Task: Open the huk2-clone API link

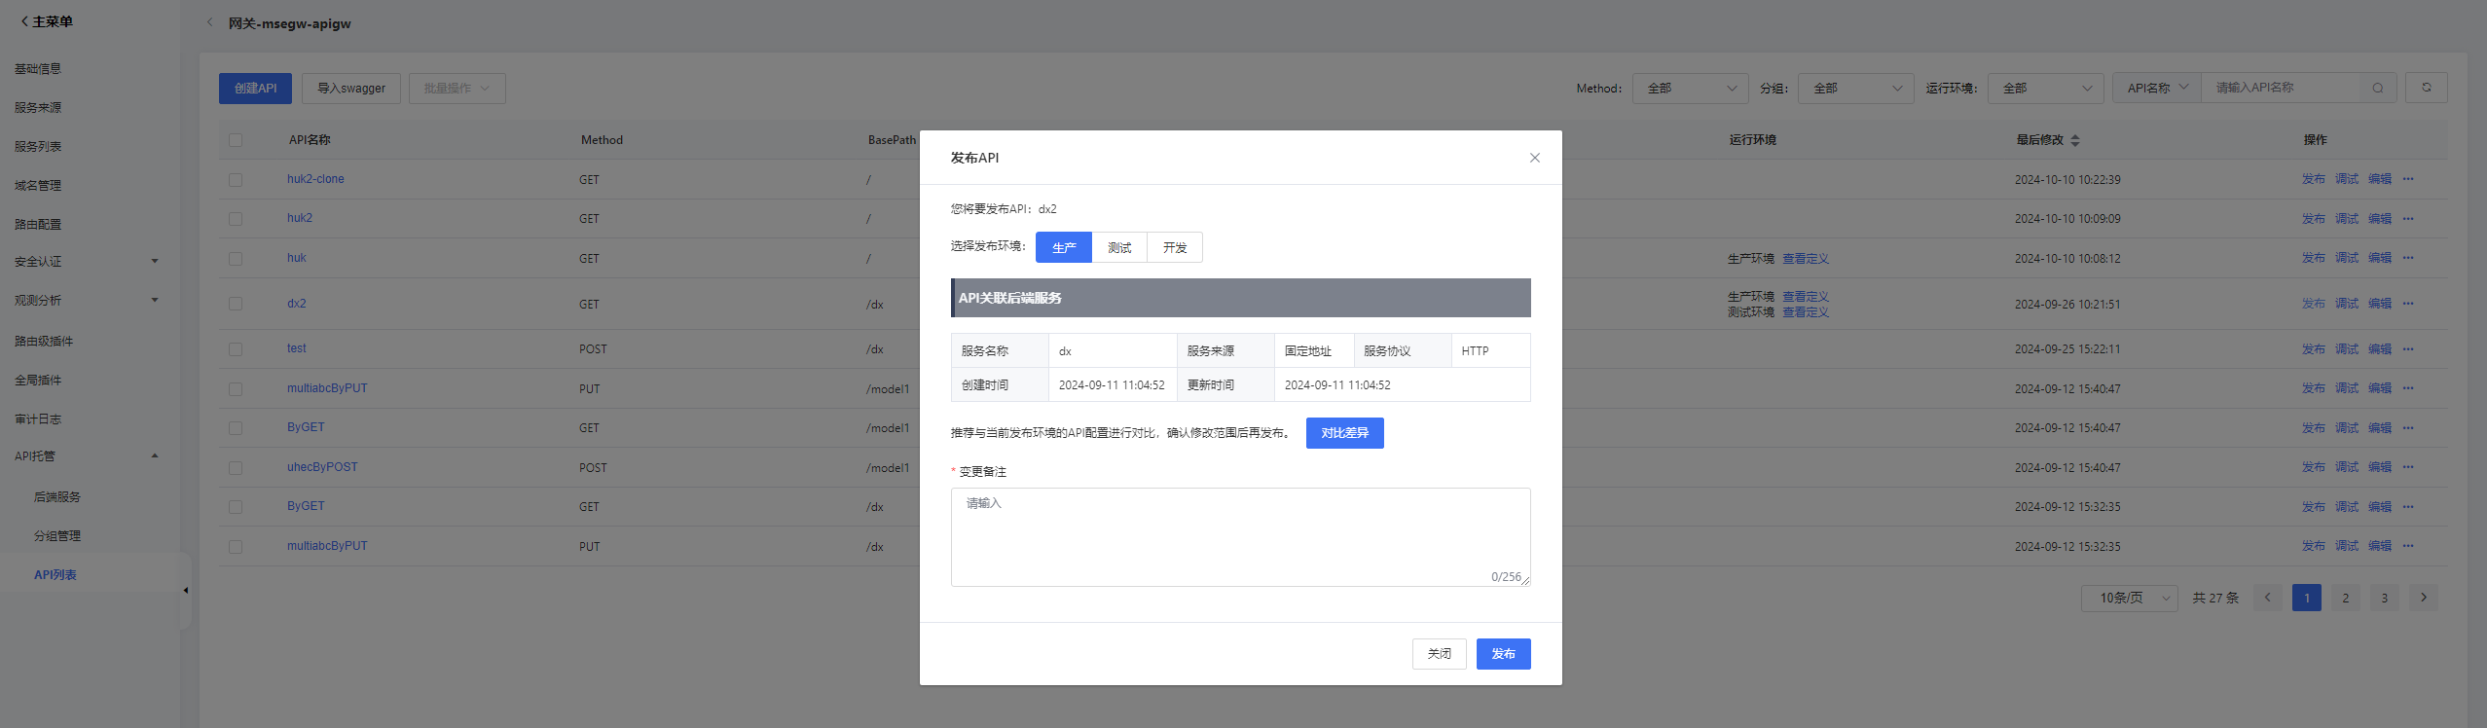Action: pos(315,179)
